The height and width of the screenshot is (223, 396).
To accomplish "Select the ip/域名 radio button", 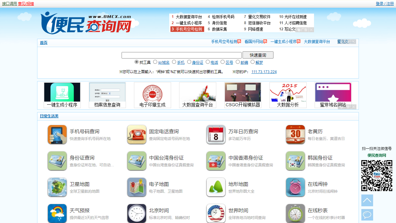I will point(155,62).
